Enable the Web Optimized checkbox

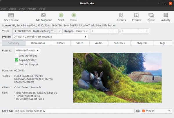coord(17,56)
